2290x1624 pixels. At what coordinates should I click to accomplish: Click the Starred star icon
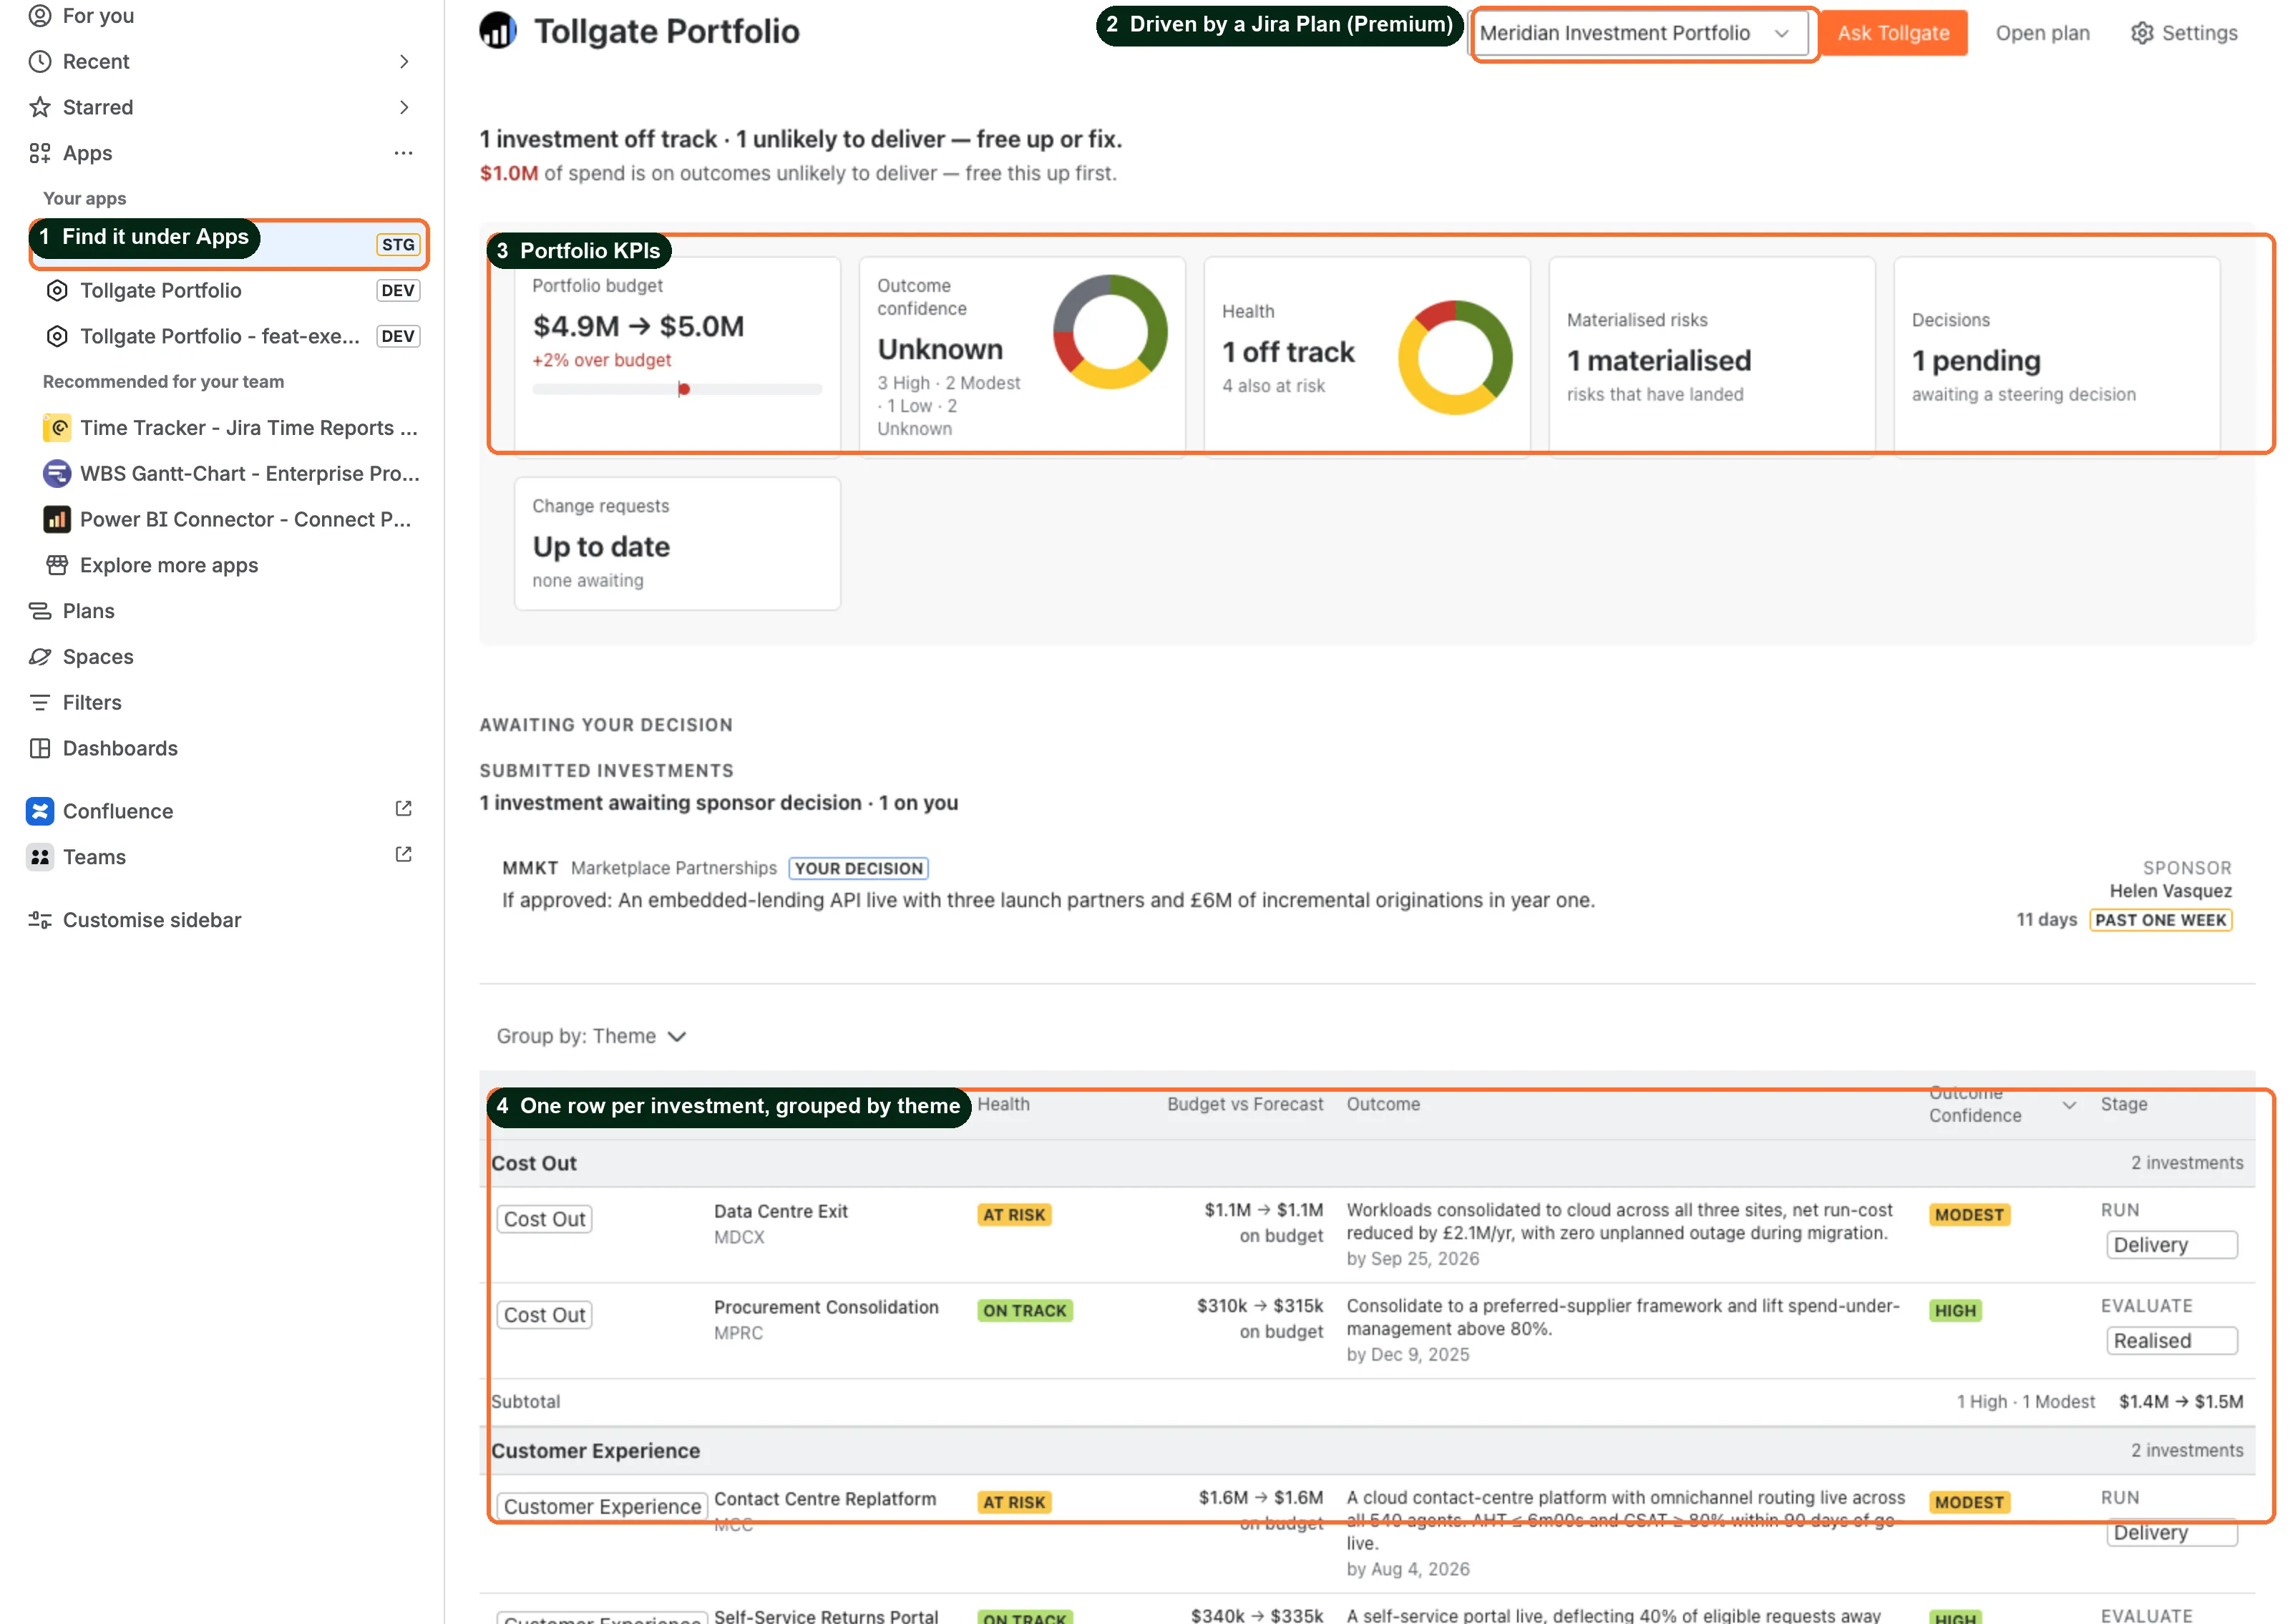coord(40,107)
